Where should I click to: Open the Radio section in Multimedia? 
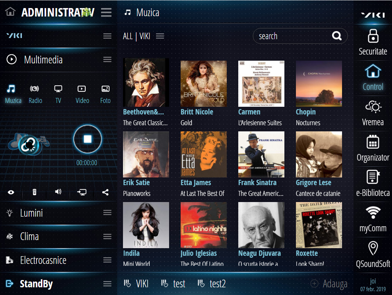coord(35,93)
